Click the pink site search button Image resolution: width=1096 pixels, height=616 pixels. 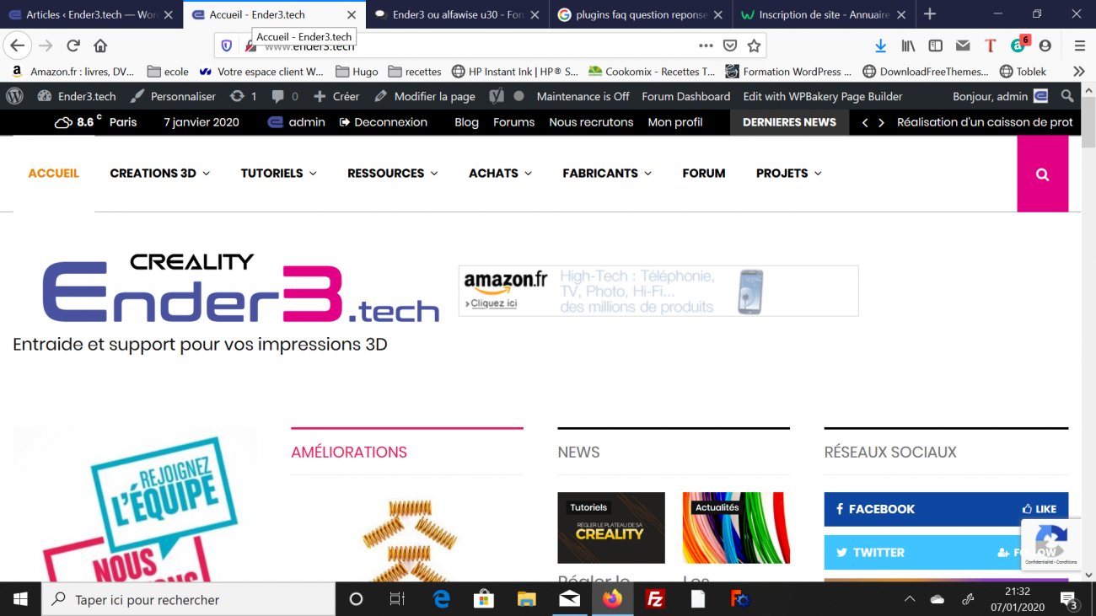(1043, 174)
